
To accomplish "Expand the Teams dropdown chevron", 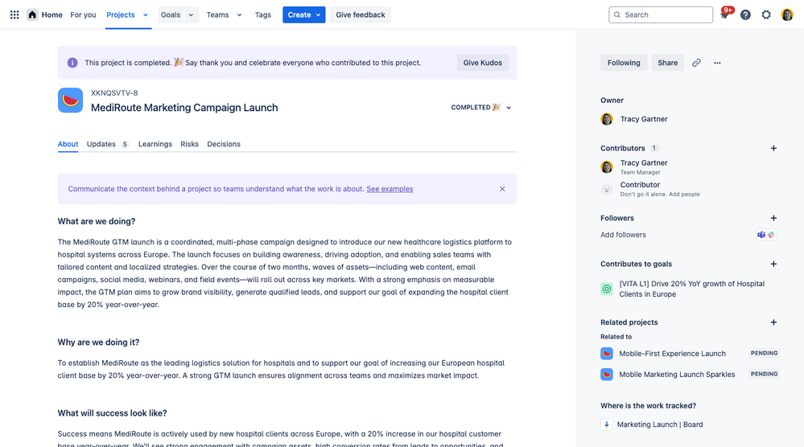I will [x=240, y=14].
